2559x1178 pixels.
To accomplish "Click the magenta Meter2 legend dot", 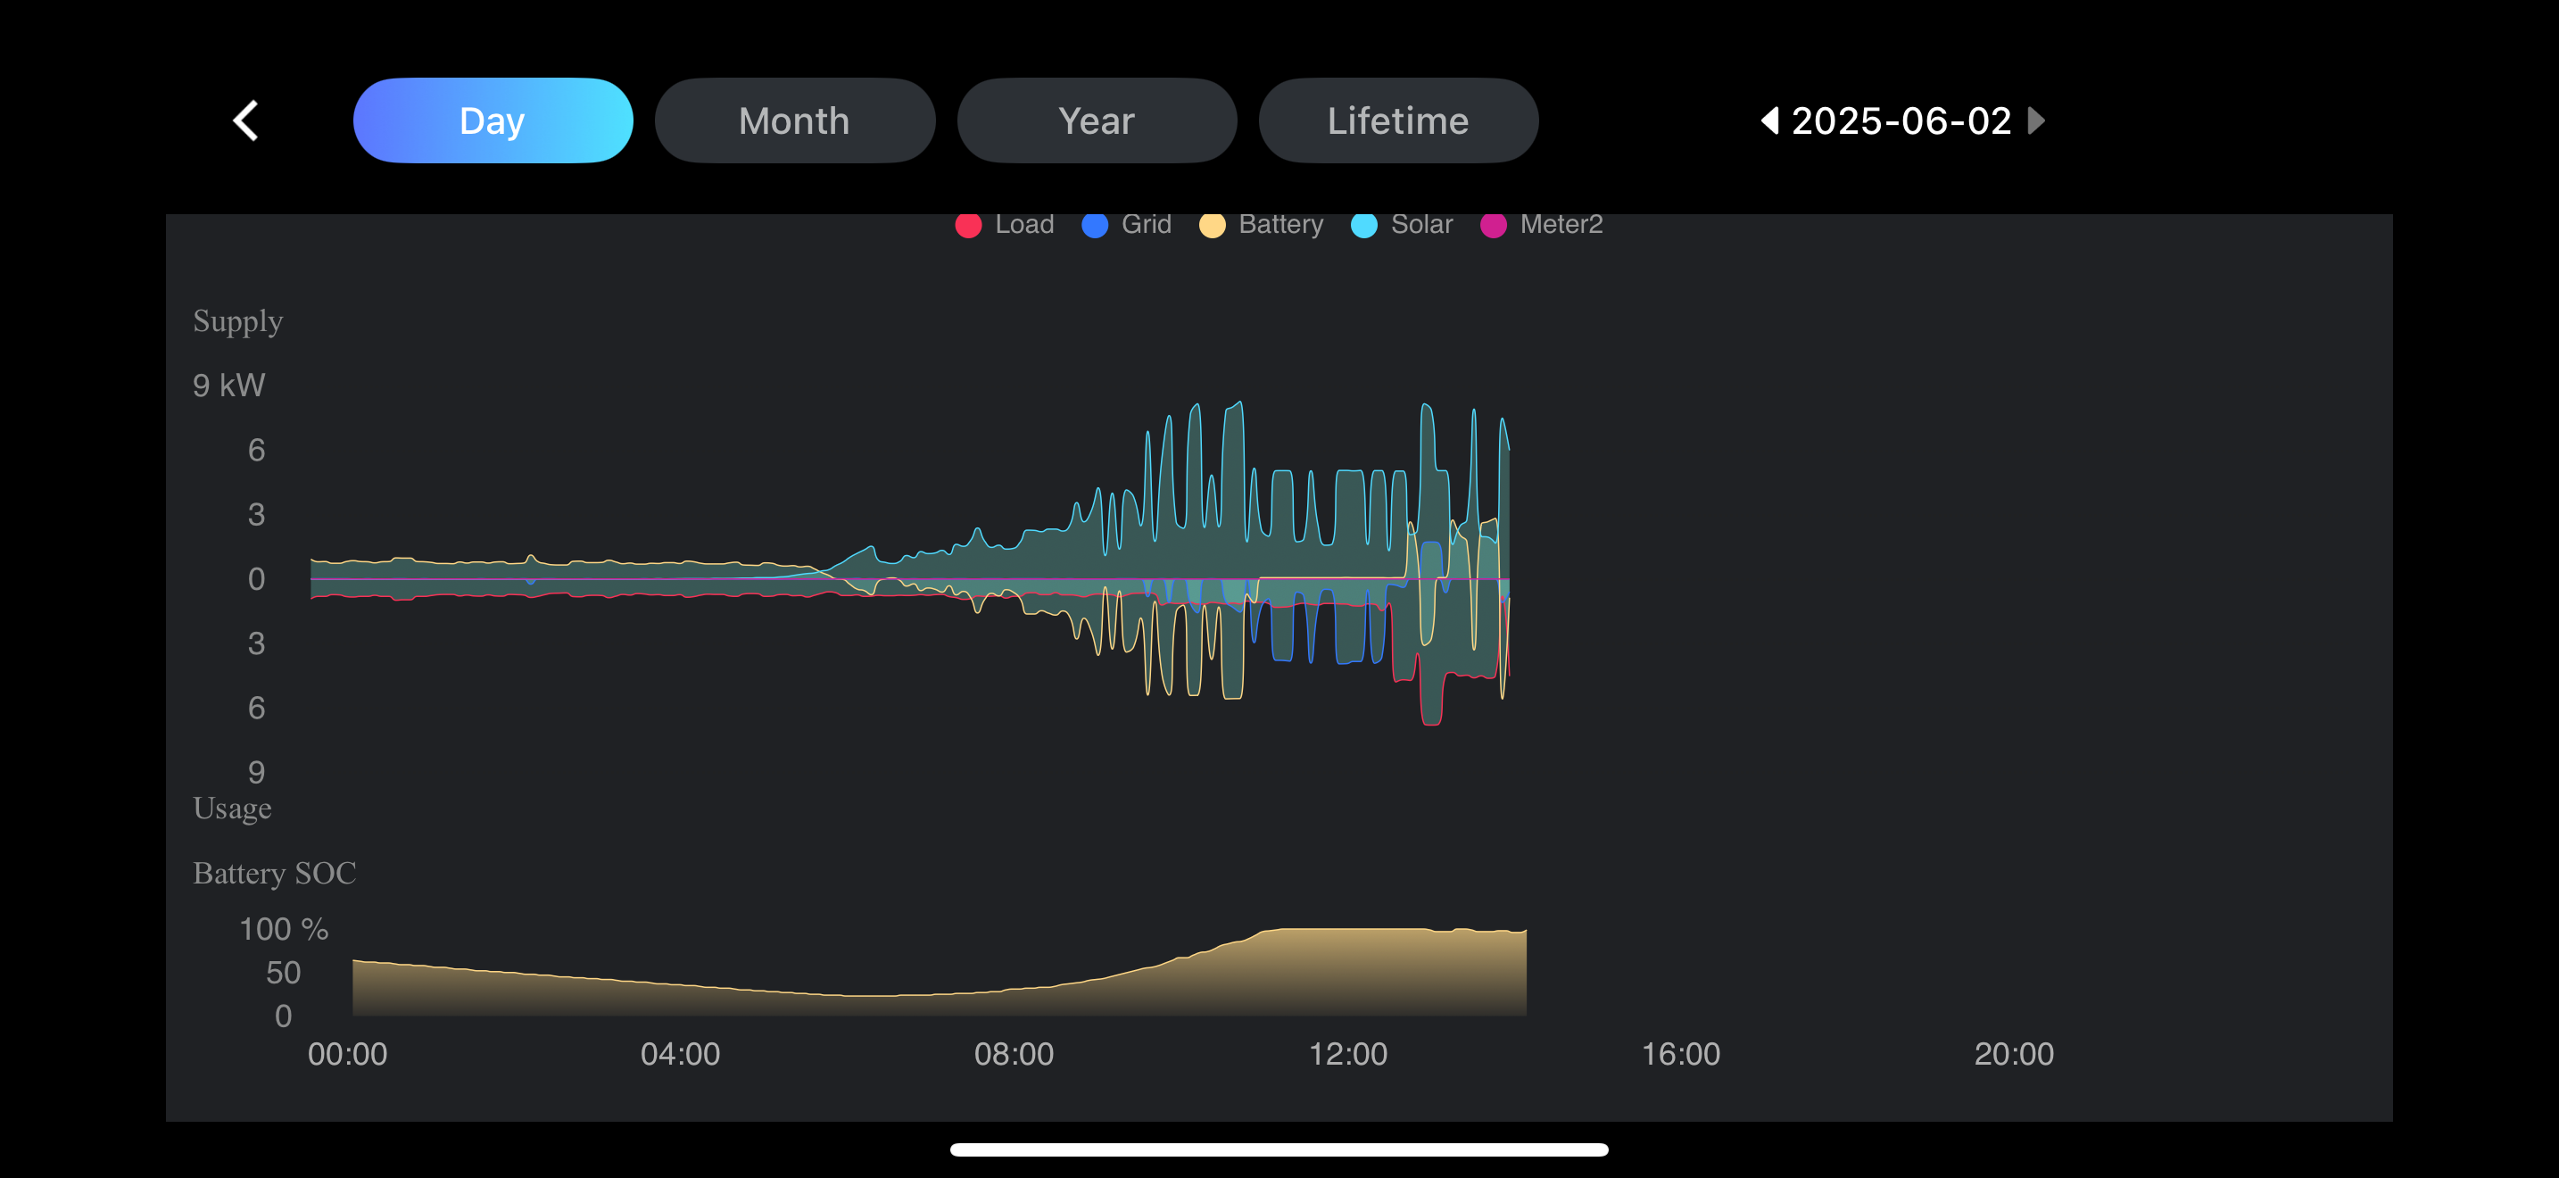I will [x=1492, y=226].
